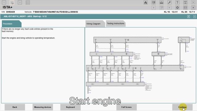View the diagram Full Screen

(127, 107)
